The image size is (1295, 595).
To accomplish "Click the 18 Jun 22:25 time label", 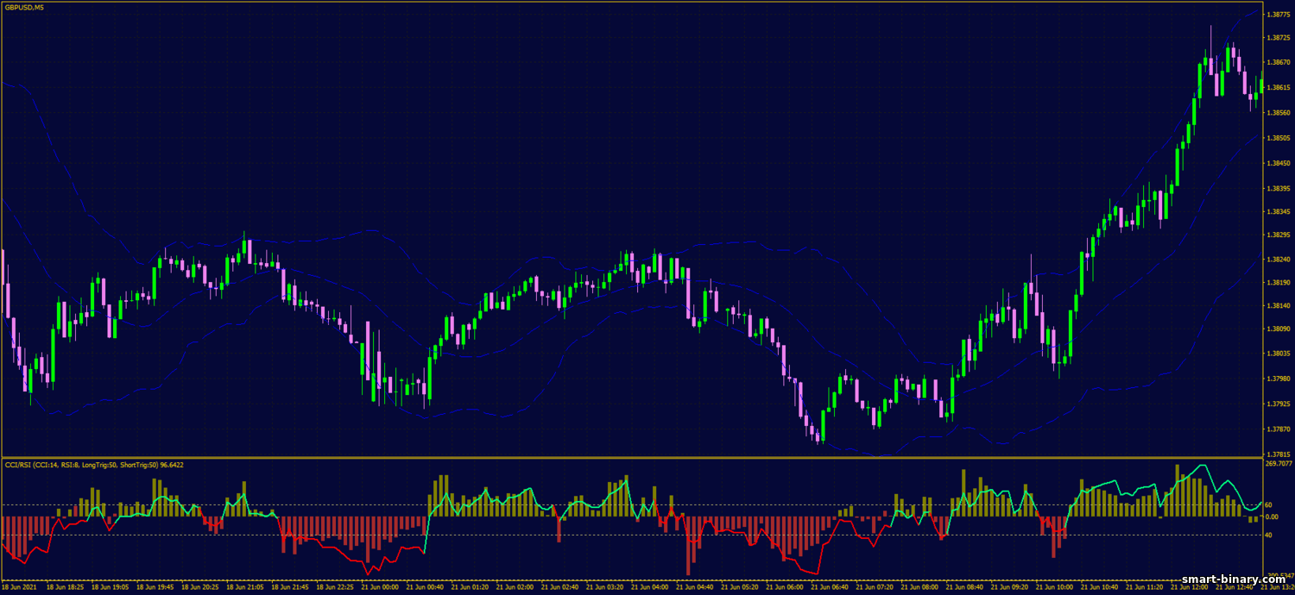I will [x=336, y=587].
